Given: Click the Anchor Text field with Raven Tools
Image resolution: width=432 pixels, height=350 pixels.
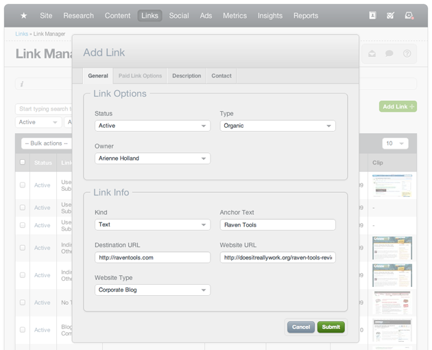Looking at the screenshot, I should pyautogui.click(x=278, y=225).
